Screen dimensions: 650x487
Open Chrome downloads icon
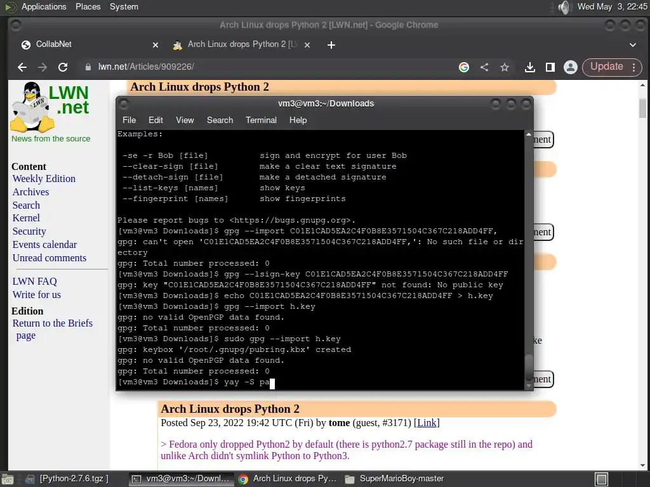click(530, 67)
